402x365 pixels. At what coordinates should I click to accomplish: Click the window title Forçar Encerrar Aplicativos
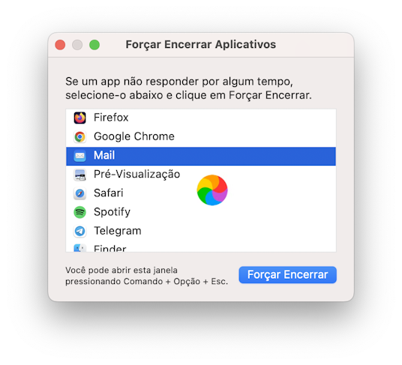click(x=201, y=44)
